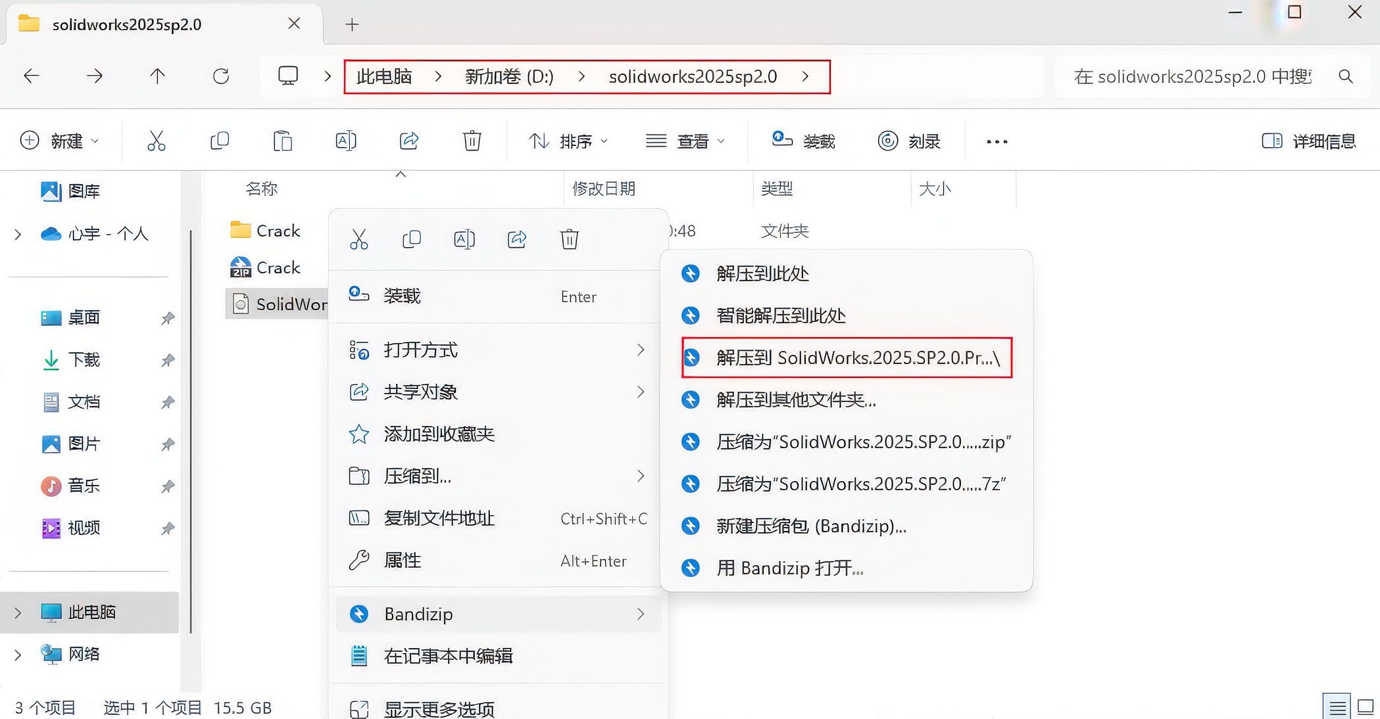
Task: Go back with the back arrow
Action: (x=32, y=76)
